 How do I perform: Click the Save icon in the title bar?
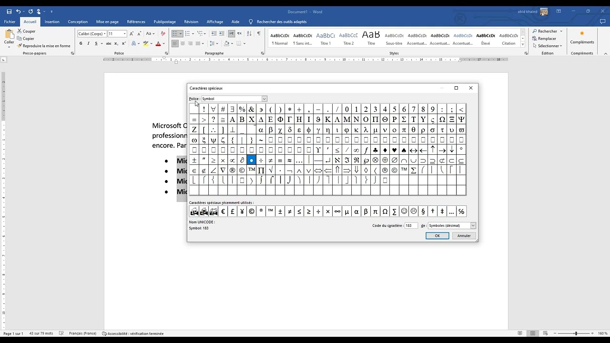coord(9,11)
